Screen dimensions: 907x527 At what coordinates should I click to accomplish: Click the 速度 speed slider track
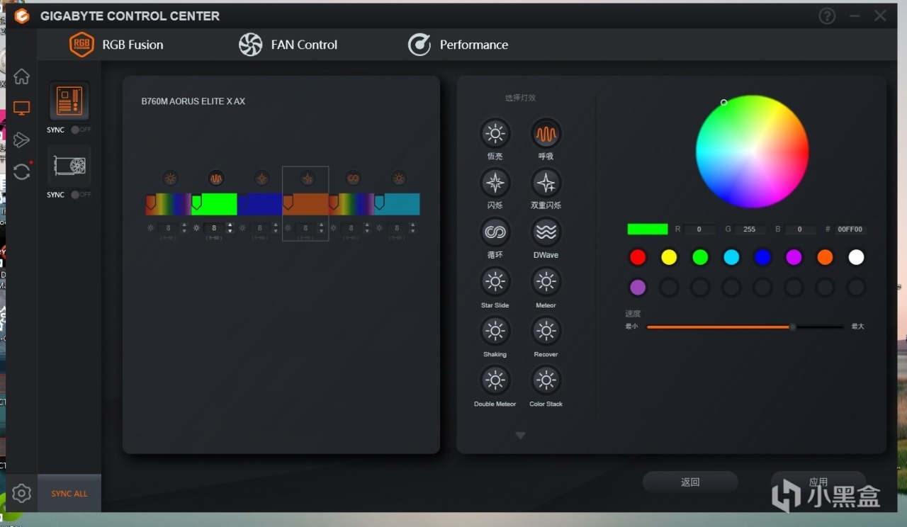pos(745,327)
